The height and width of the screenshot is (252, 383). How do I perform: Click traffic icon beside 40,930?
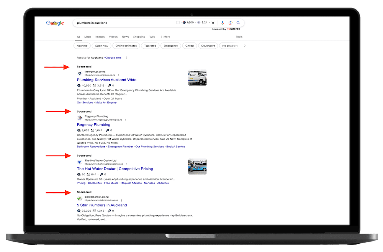point(79,85)
